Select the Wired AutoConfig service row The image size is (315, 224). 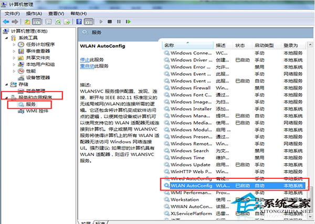234,179
